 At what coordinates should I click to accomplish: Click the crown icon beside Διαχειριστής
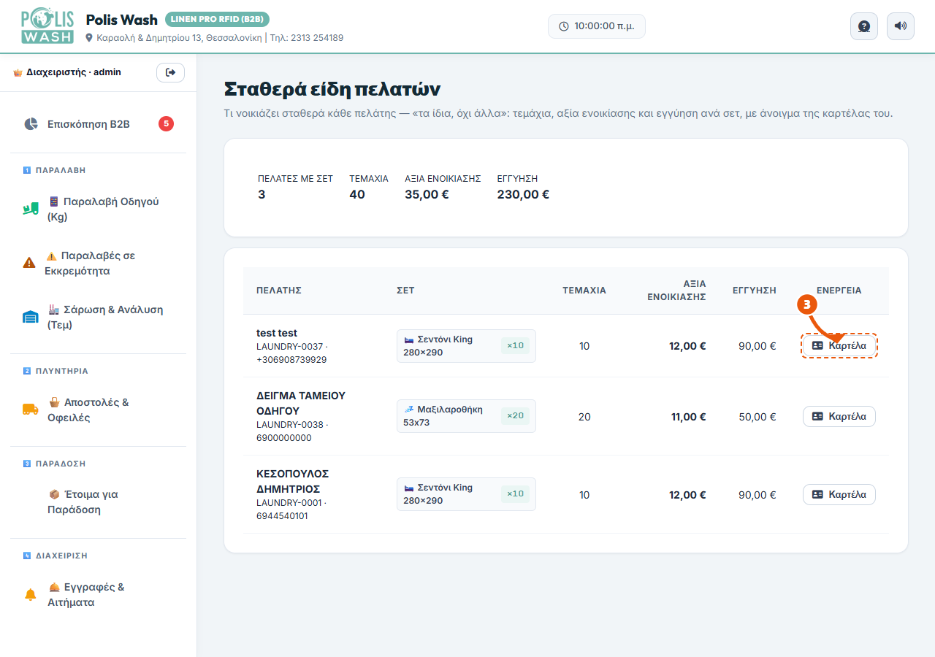point(18,73)
